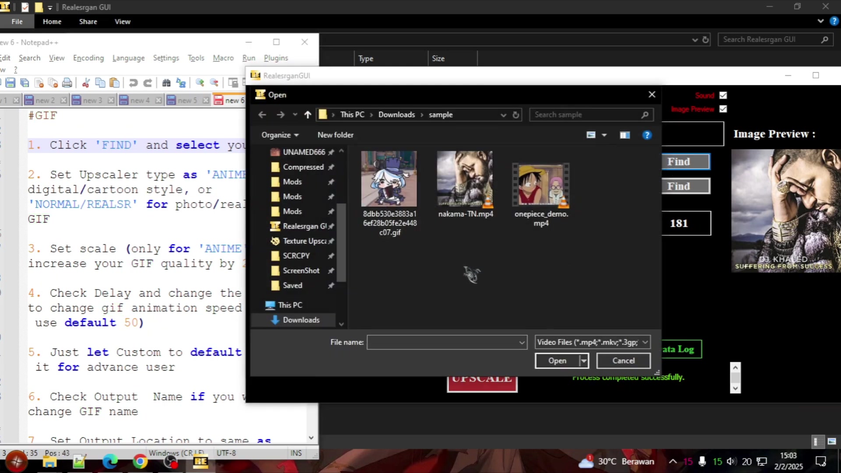Select the Cut tool in Notepad++ toolbar

86,83
